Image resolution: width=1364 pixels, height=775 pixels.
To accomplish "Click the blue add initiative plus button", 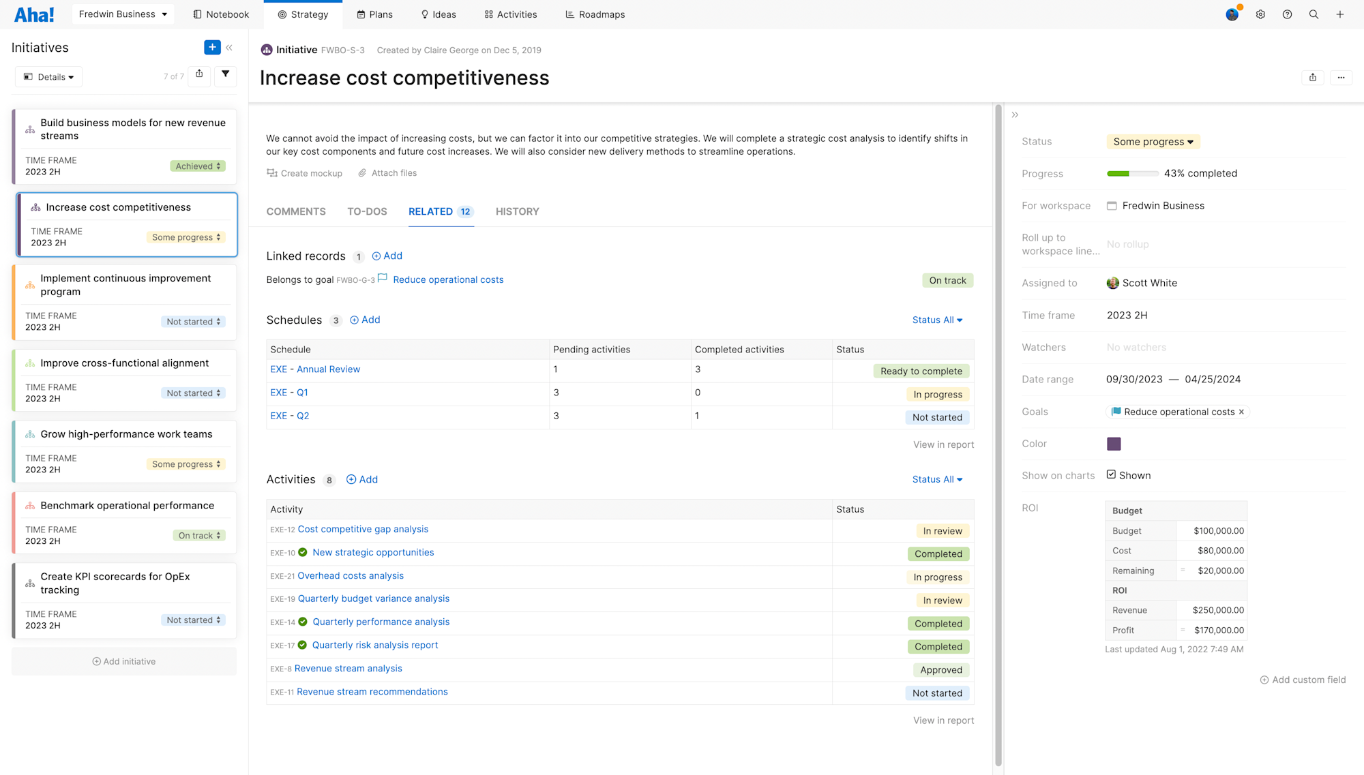I will (212, 47).
